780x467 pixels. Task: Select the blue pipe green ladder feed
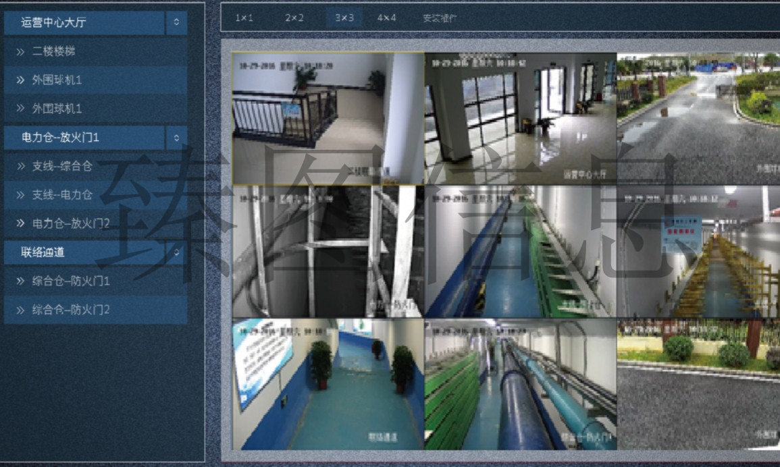tap(520, 252)
